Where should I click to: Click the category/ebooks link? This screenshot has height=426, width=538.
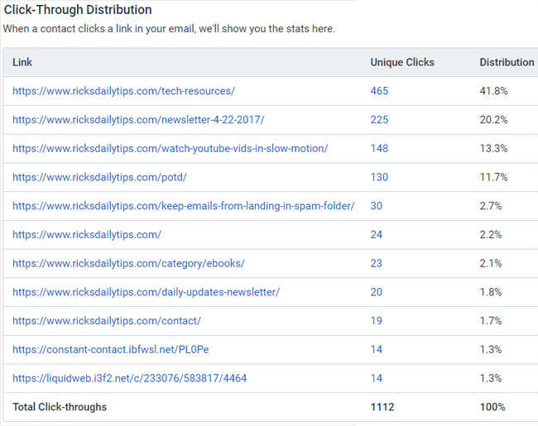tap(128, 263)
